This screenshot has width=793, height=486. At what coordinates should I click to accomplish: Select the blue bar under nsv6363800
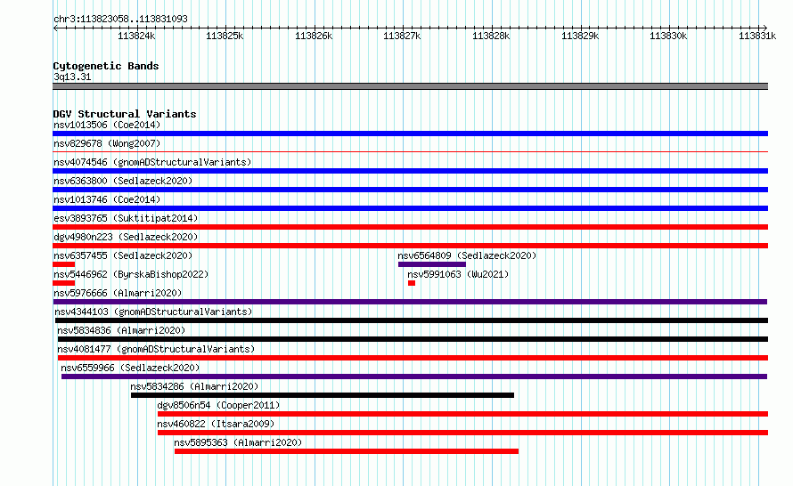tap(410, 190)
